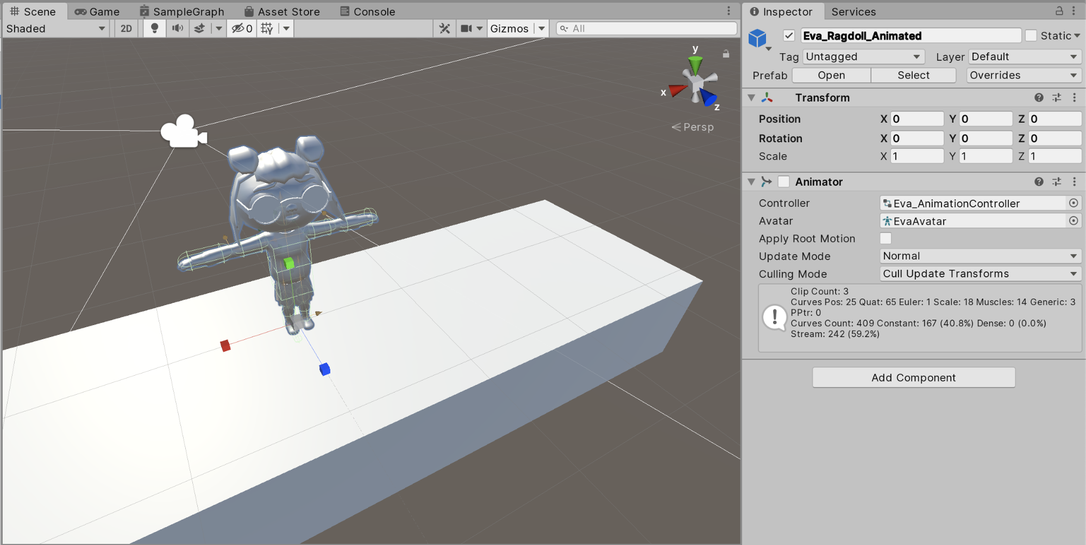Viewport: 1086px width, 545px height.
Task: Click the scene view lock icon
Action: [x=726, y=54]
